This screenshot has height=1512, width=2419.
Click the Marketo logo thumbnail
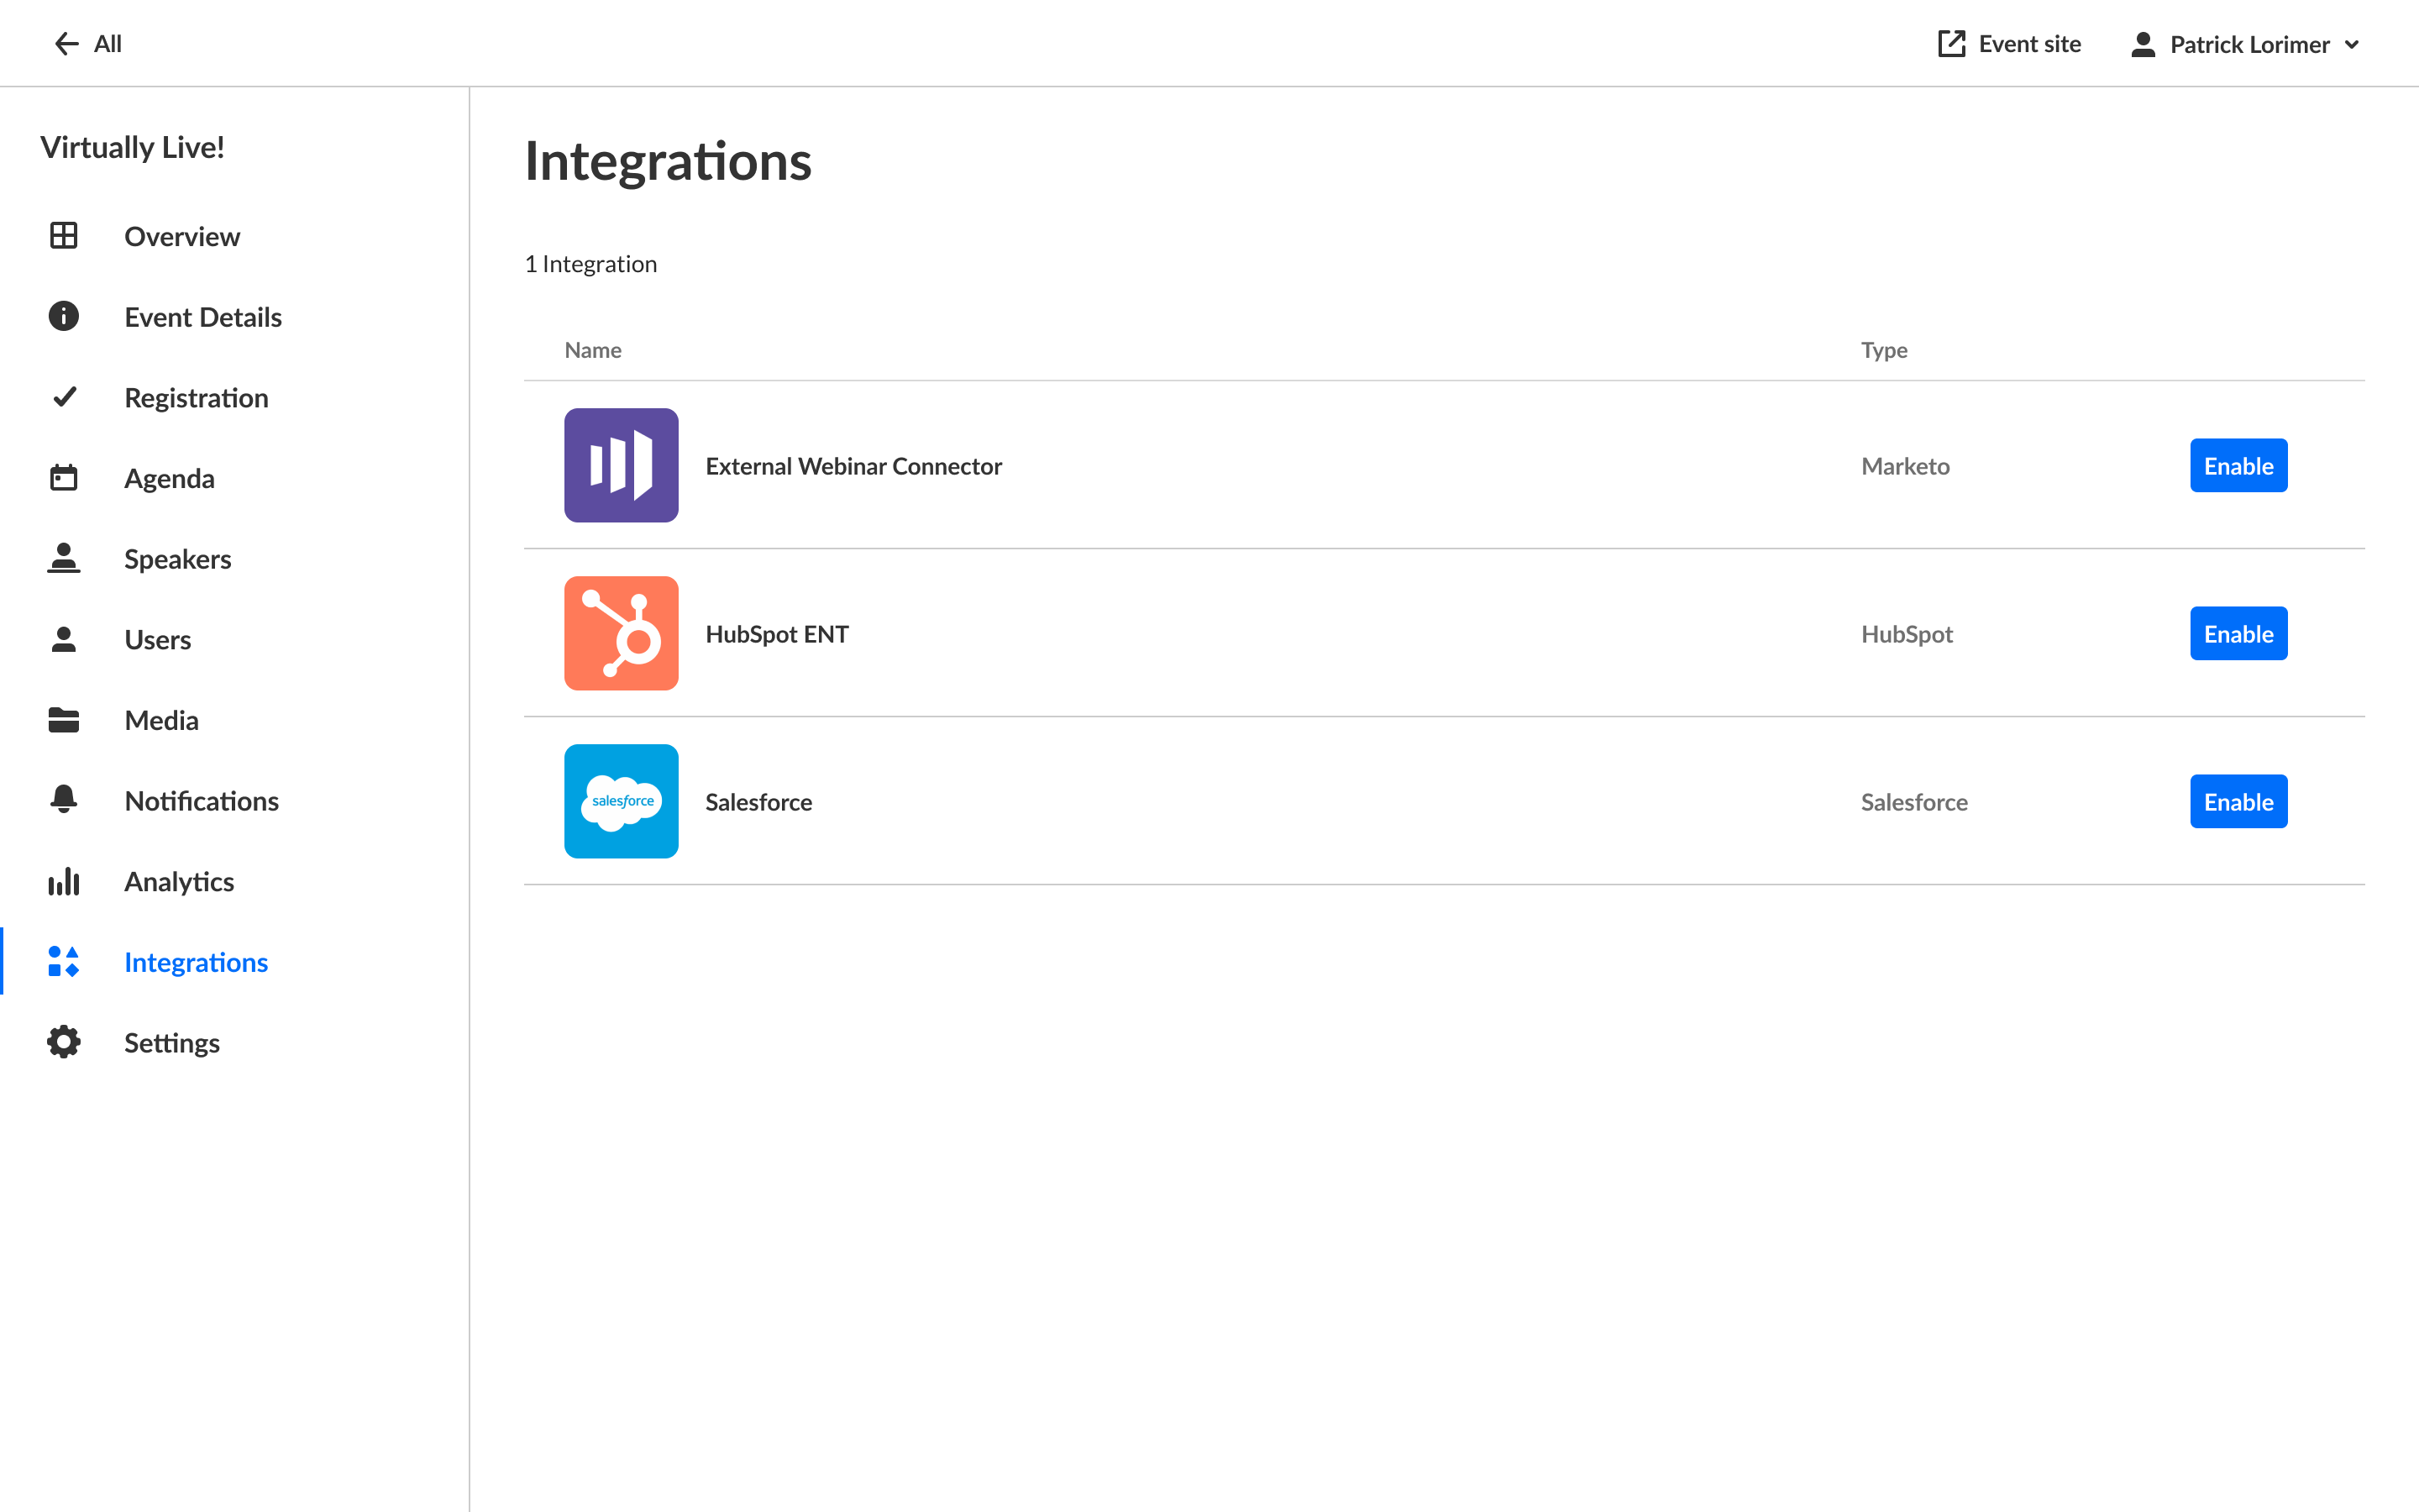point(621,465)
